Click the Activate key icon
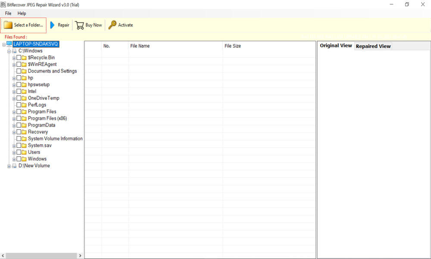This screenshot has width=431, height=259. [x=112, y=25]
